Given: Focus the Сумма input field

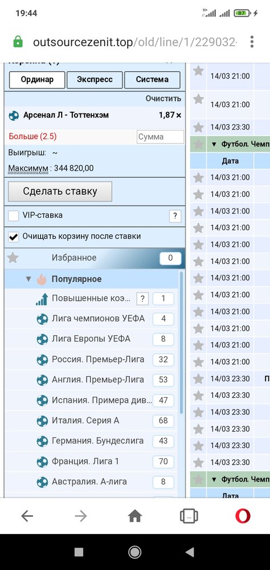Looking at the screenshot, I should [x=160, y=137].
